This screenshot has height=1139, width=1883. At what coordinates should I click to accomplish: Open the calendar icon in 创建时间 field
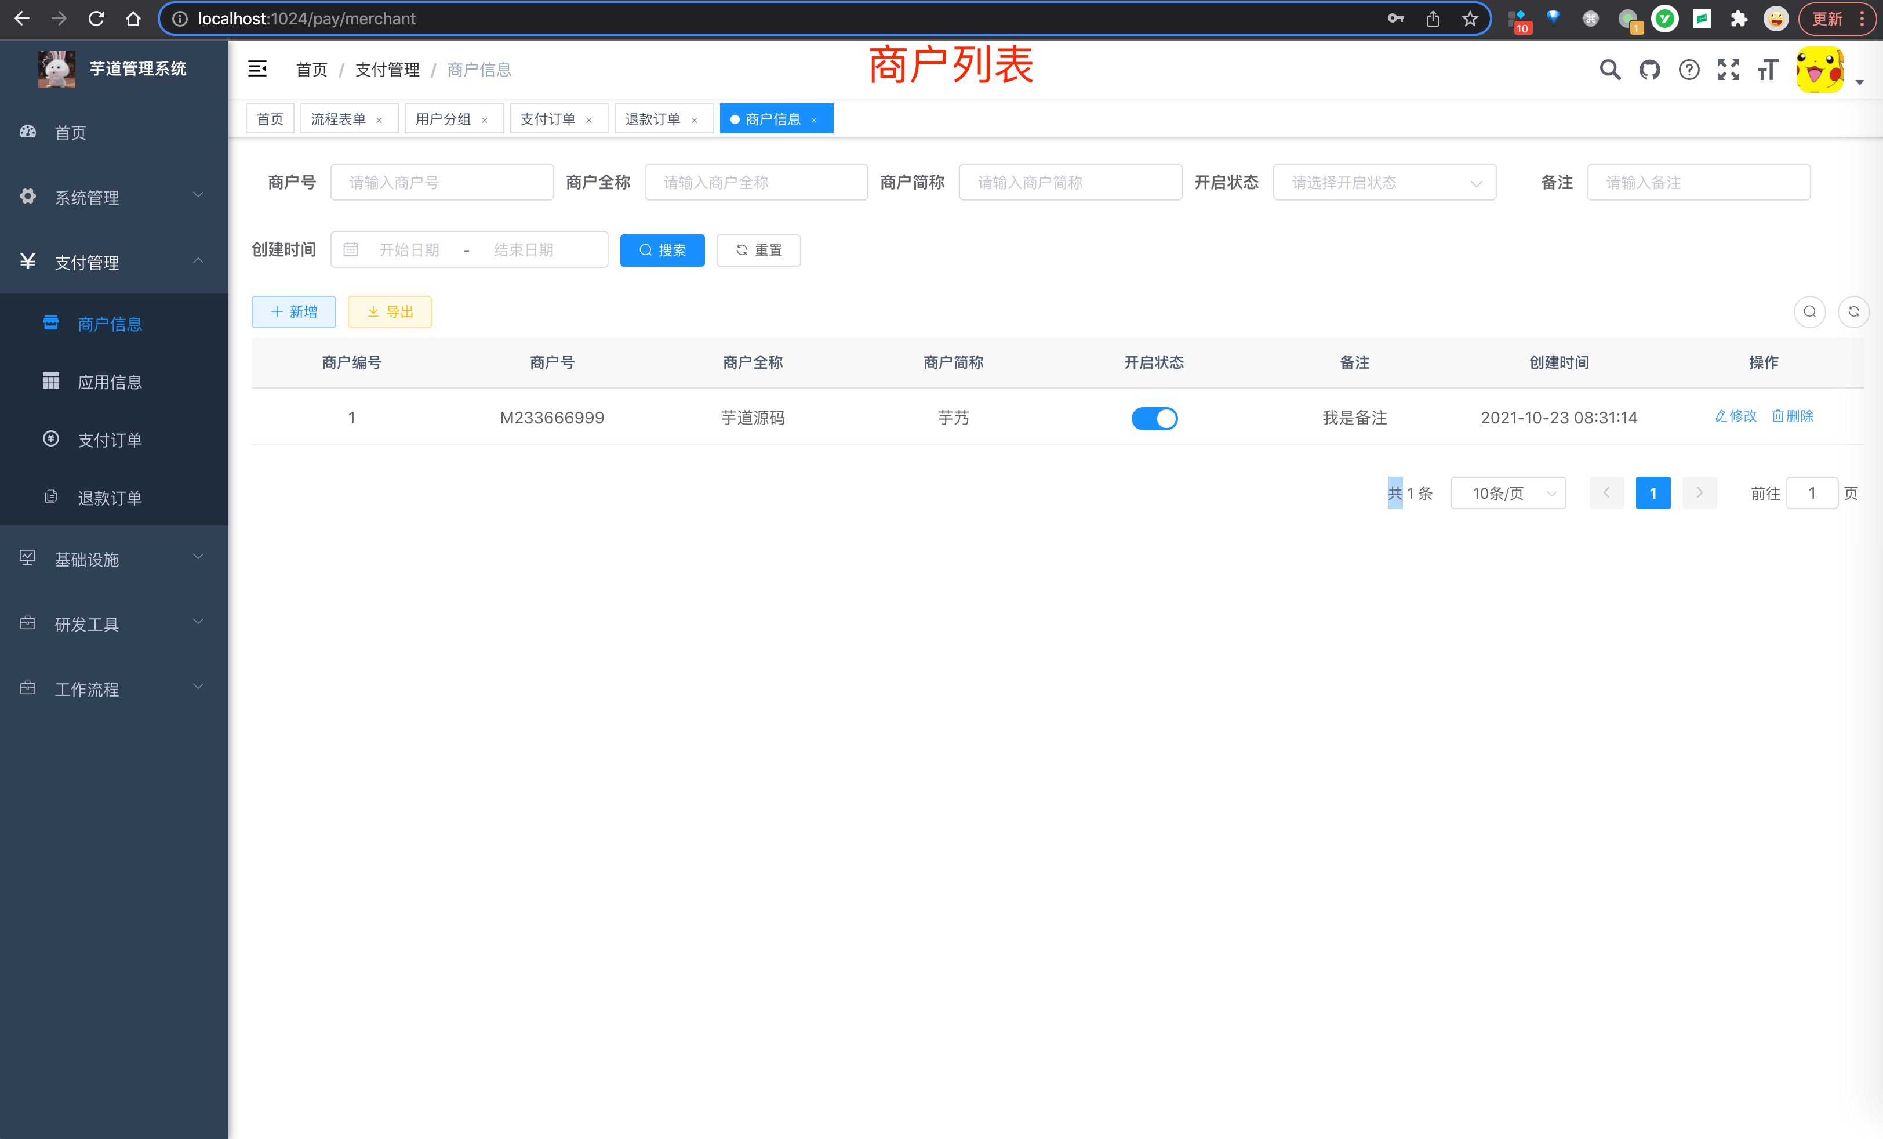click(x=351, y=249)
